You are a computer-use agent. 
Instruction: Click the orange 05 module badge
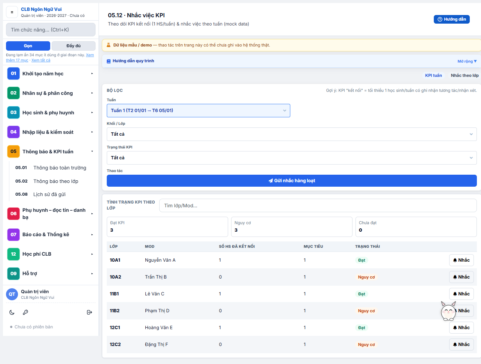(13, 151)
